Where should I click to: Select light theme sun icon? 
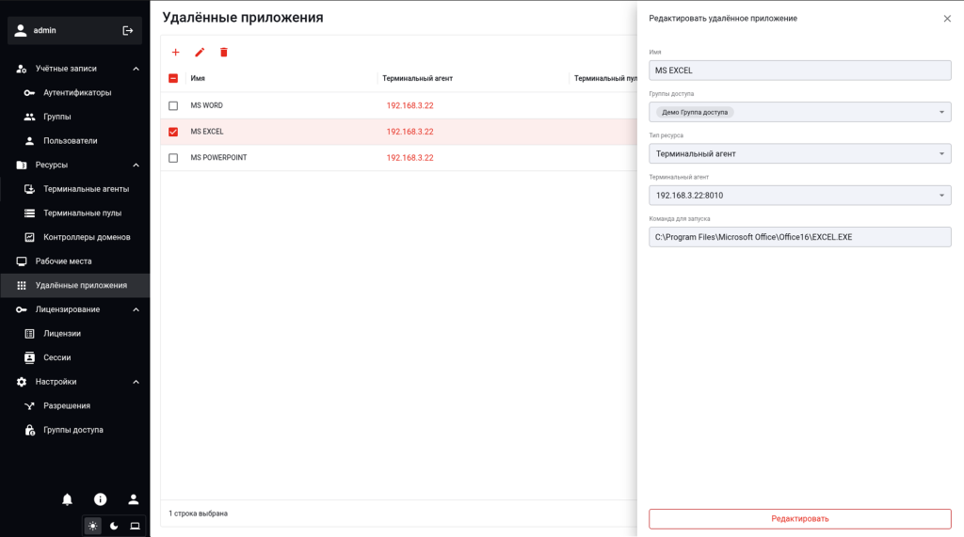pyautogui.click(x=93, y=526)
